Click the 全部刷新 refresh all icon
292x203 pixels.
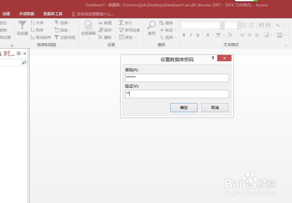tap(89, 26)
